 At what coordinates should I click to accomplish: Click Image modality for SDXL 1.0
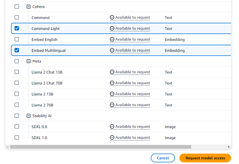pyautogui.click(x=170, y=138)
